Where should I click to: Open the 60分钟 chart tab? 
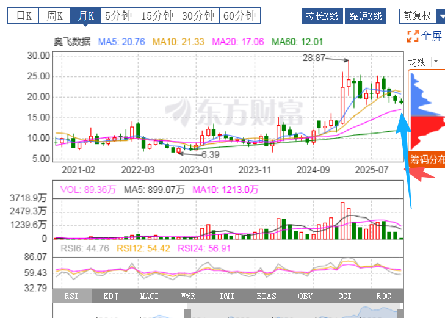pos(240,16)
